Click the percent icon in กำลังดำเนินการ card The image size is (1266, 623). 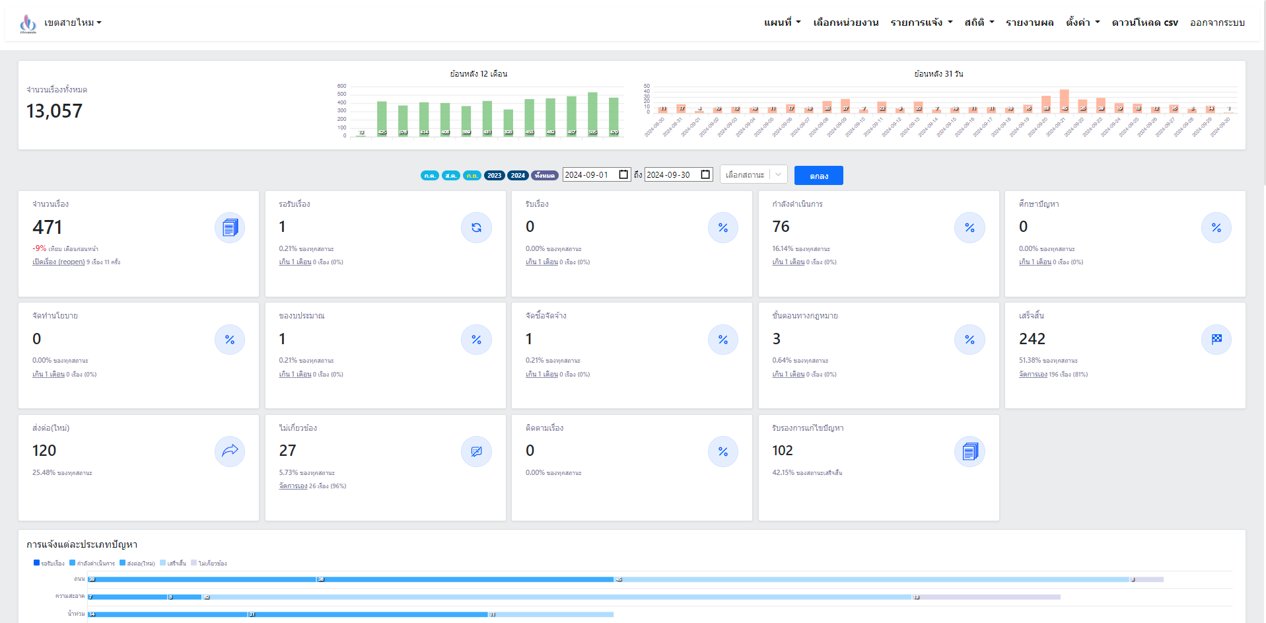[x=969, y=228]
